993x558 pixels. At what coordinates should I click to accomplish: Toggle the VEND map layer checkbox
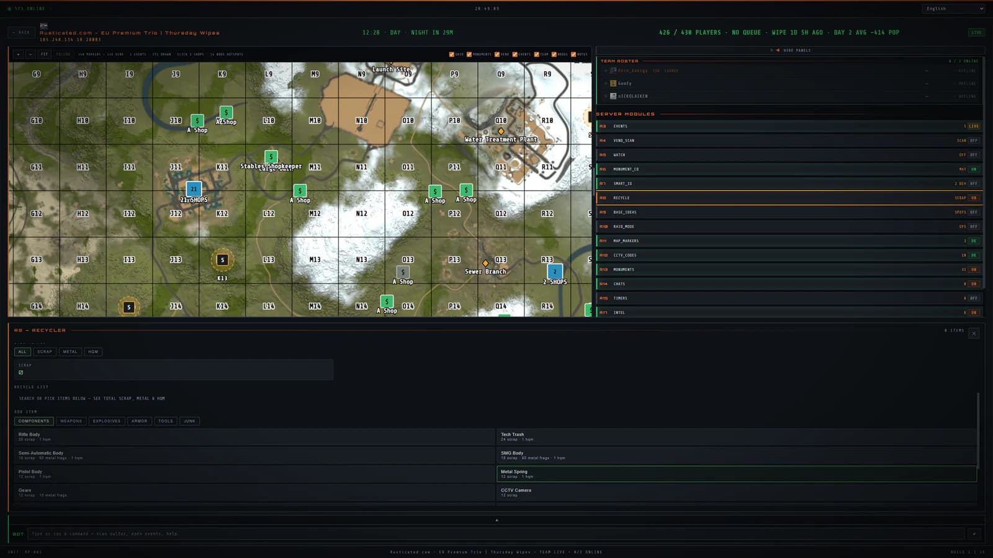[496, 54]
